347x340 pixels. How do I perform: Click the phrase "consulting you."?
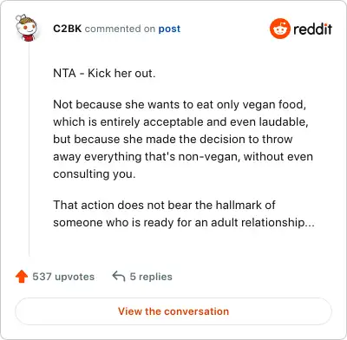pyautogui.click(x=95, y=174)
